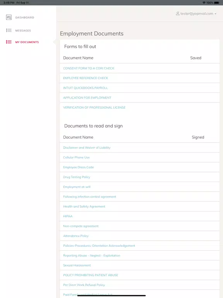Click the Employment Documents heading
This screenshot has width=223, height=298.
(92, 34)
